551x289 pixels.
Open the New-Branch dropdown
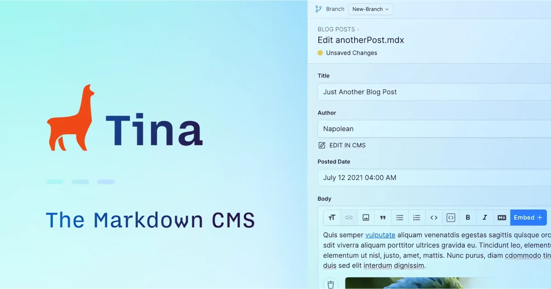pyautogui.click(x=370, y=9)
